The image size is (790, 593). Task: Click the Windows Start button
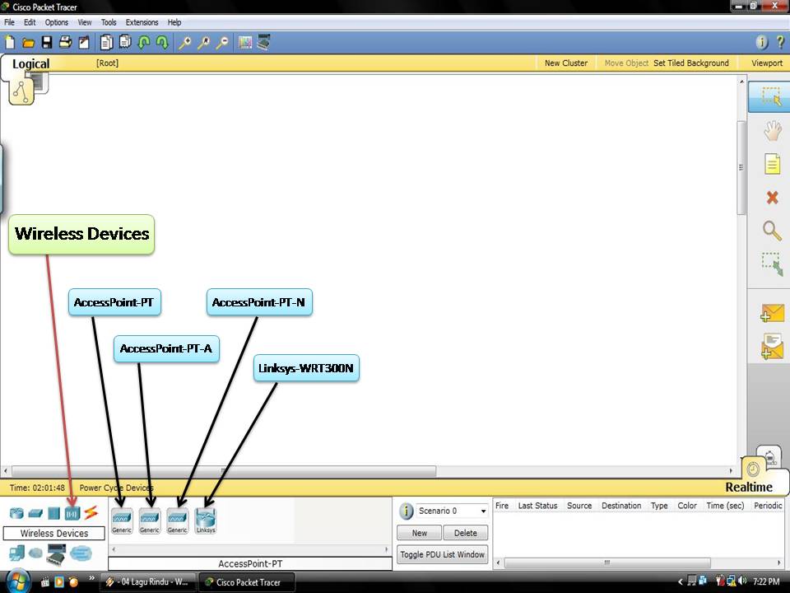tap(16, 582)
